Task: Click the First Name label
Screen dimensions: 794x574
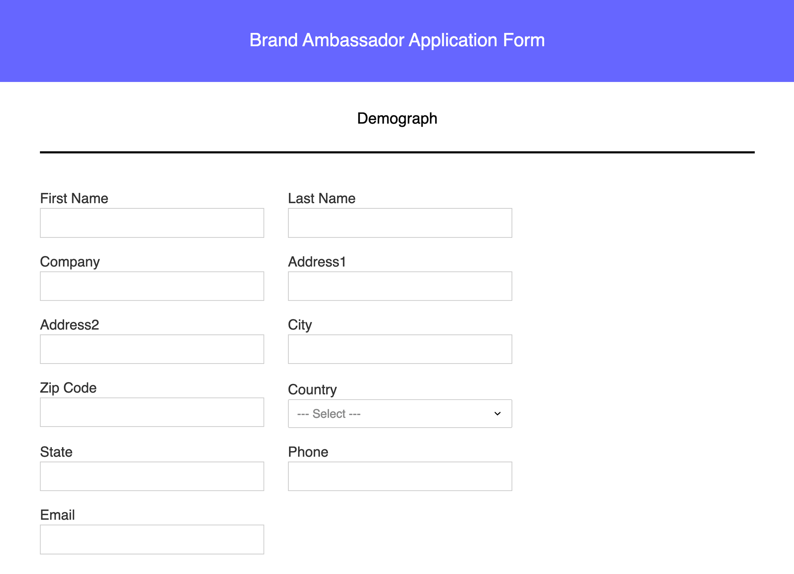Action: (x=74, y=198)
